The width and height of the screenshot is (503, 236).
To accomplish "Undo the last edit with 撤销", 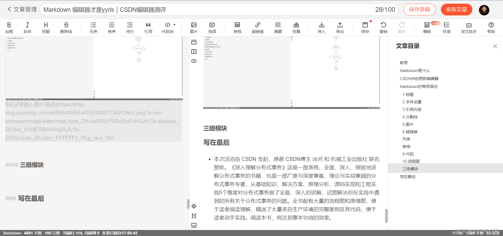I will click(384, 27).
